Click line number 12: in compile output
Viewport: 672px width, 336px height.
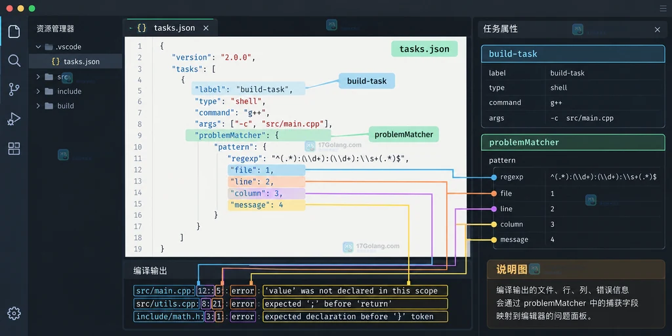click(205, 291)
